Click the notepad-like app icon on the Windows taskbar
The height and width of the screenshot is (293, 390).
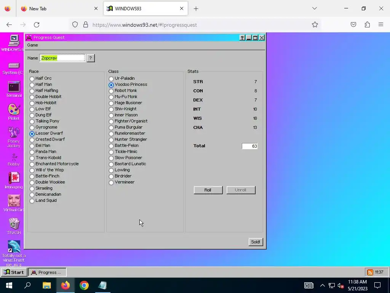102,285
